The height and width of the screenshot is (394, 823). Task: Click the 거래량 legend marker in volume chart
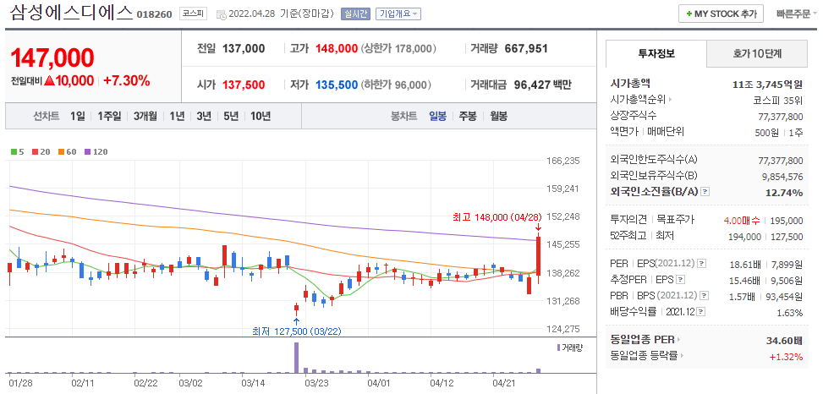(x=558, y=347)
